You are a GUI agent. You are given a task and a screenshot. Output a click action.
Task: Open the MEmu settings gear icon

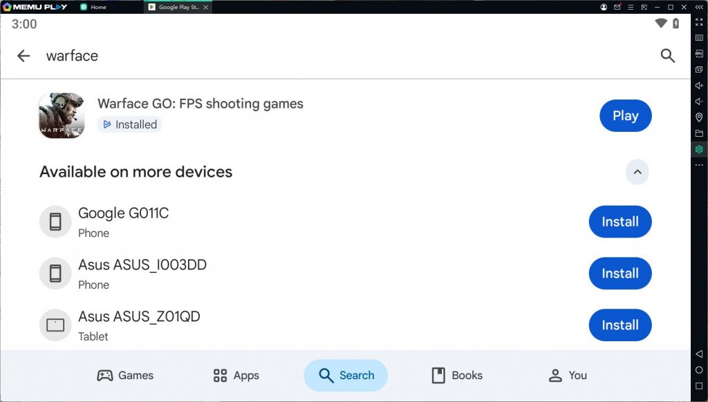pyautogui.click(x=699, y=149)
